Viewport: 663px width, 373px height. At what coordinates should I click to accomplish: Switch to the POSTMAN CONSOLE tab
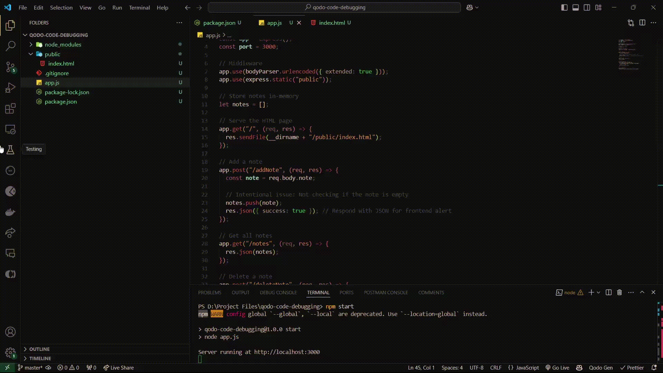point(386,293)
